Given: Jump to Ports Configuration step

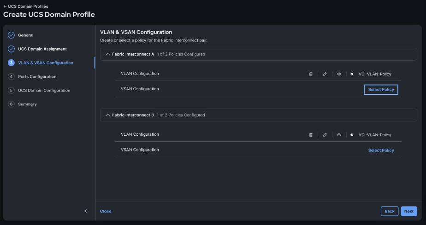Looking at the screenshot, I should click(x=37, y=77).
